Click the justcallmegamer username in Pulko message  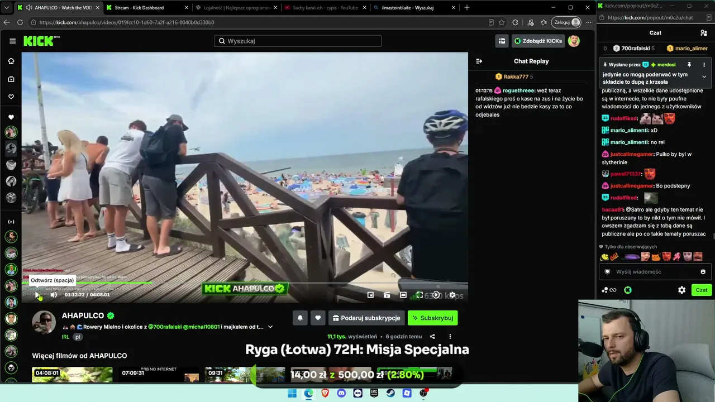click(x=632, y=154)
